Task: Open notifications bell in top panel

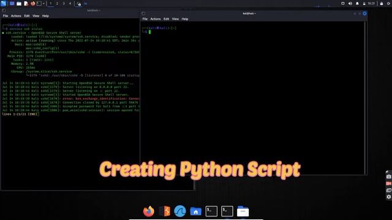Action: pos(357,4)
